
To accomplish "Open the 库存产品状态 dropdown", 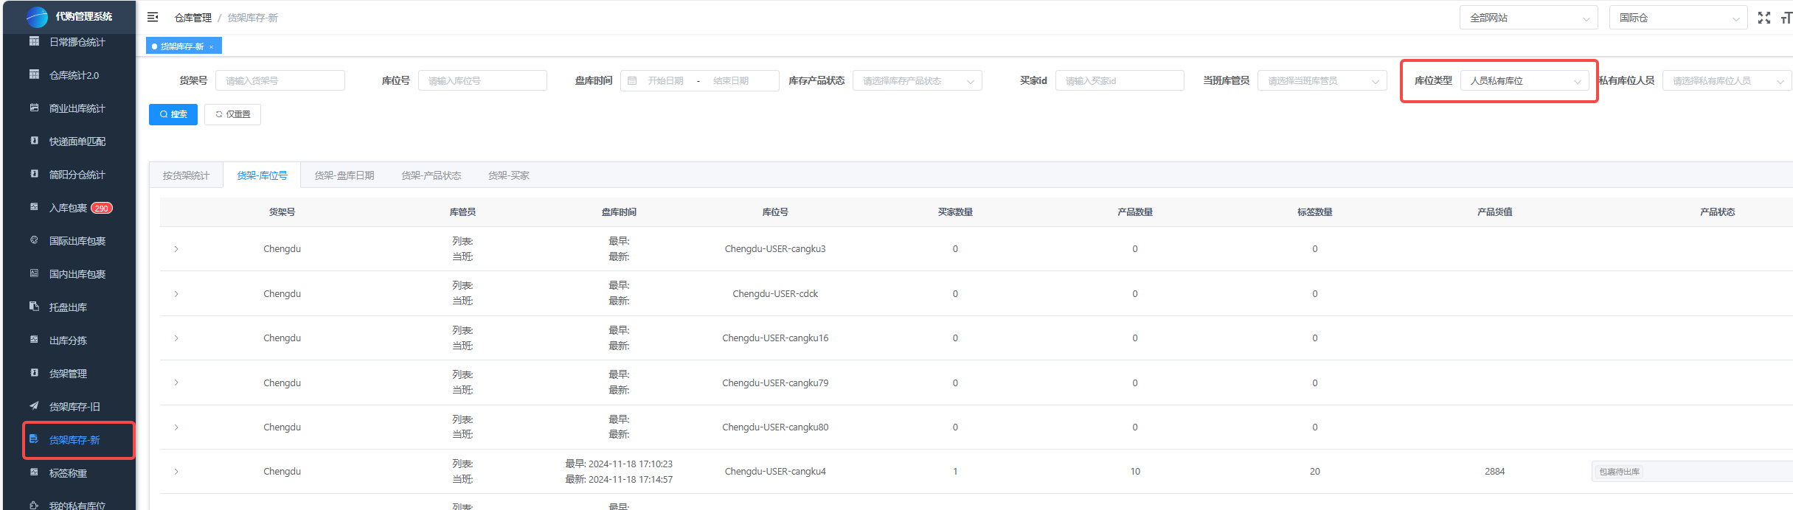I will point(916,80).
